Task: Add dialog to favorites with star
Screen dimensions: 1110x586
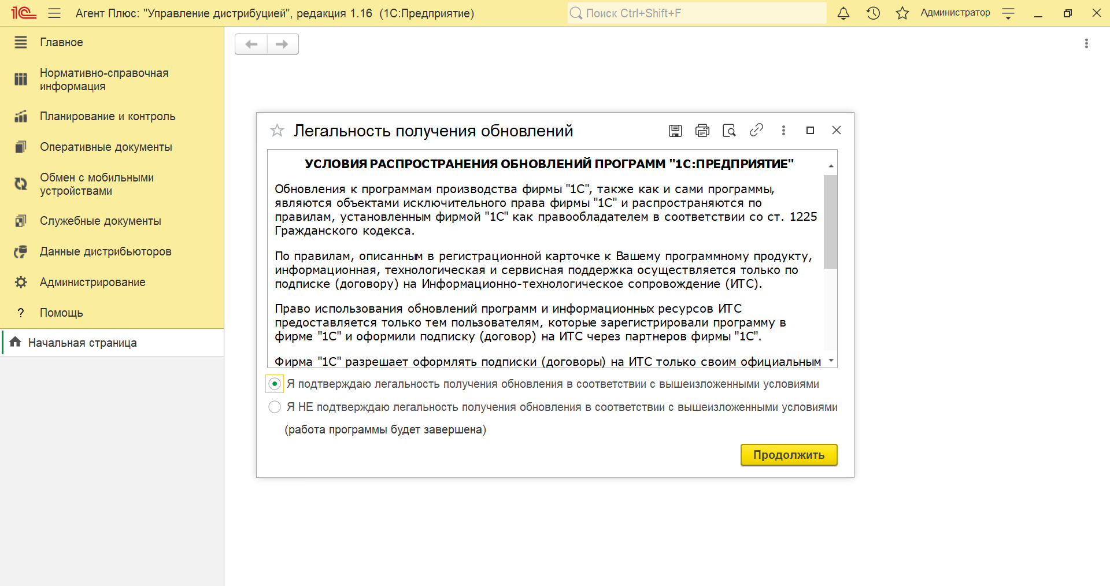Action: tap(277, 131)
